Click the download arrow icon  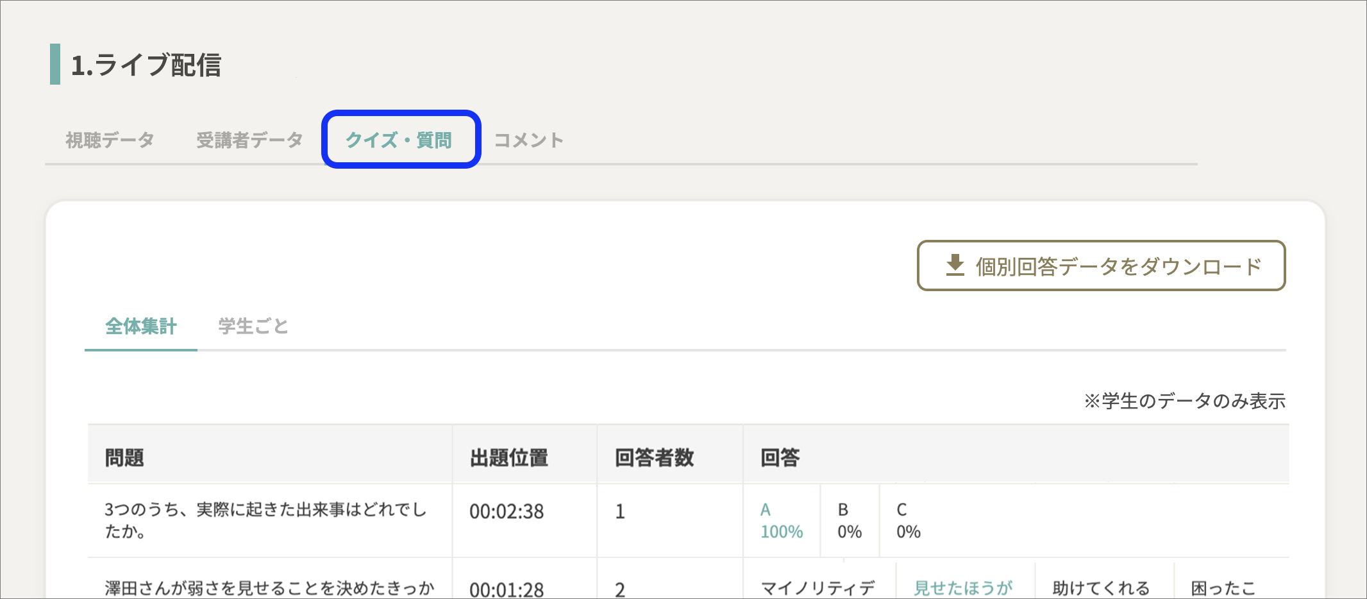[x=955, y=265]
